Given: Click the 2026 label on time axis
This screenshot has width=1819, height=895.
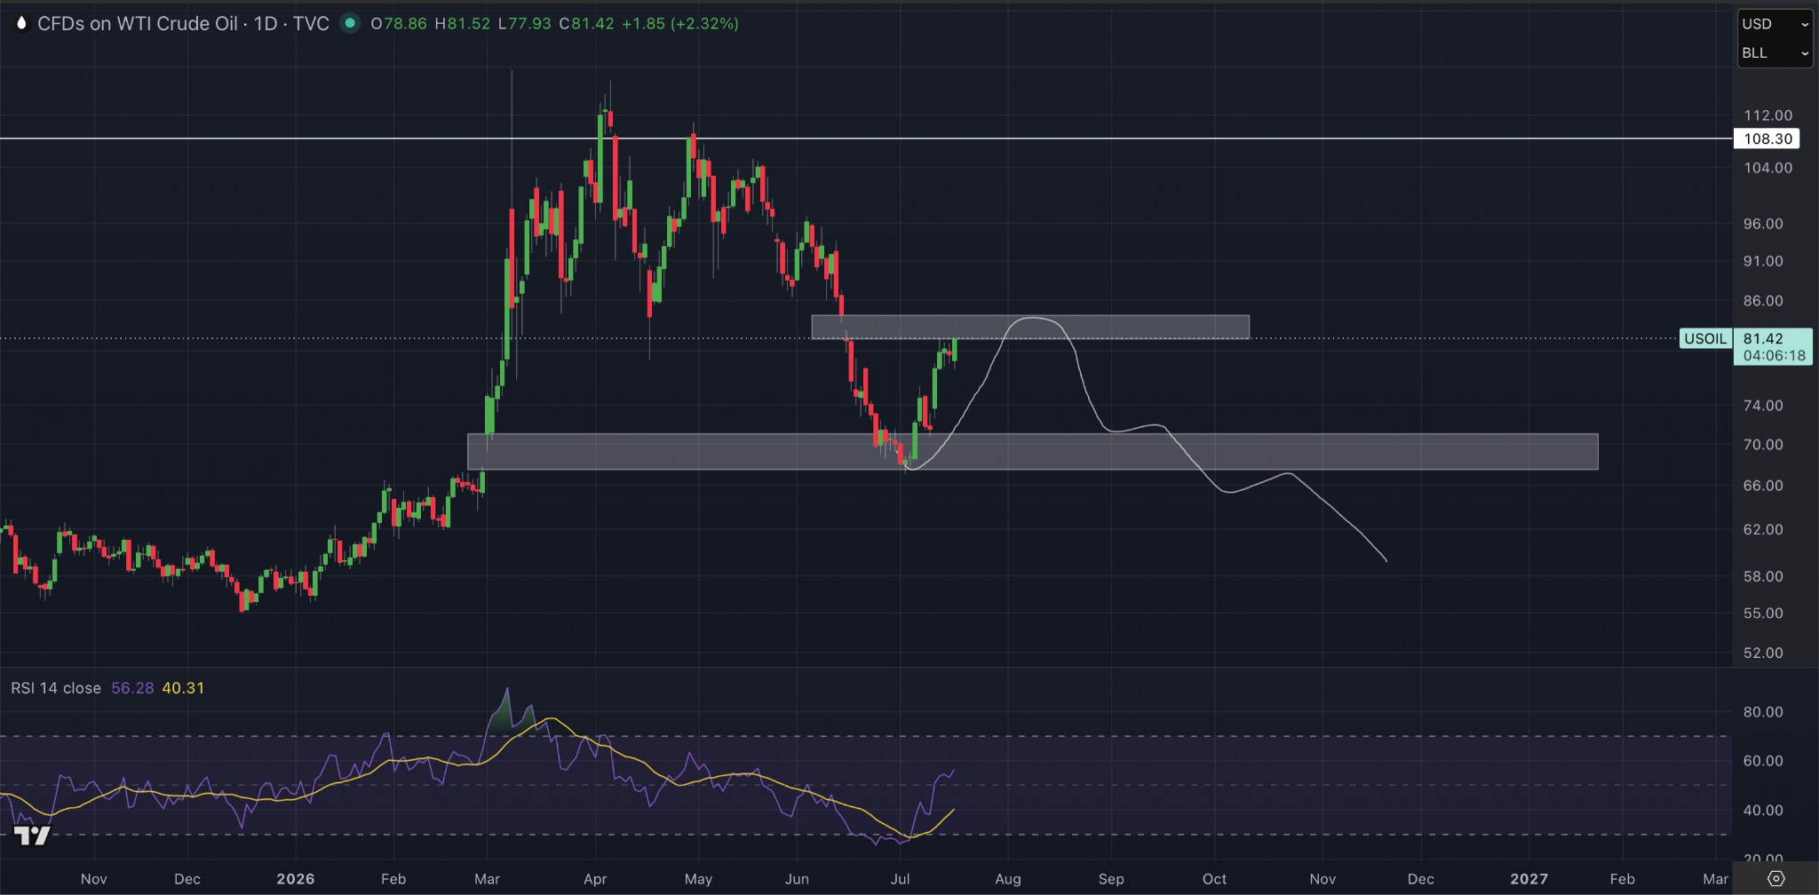Looking at the screenshot, I should tap(296, 879).
